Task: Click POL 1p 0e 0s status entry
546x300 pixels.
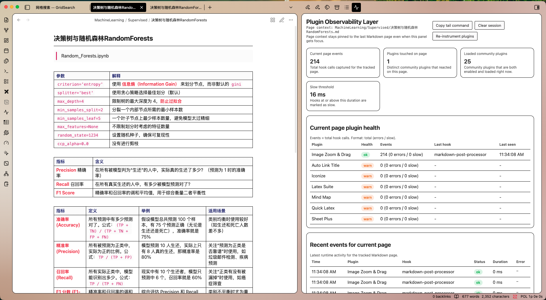Action: [x=531, y=297]
